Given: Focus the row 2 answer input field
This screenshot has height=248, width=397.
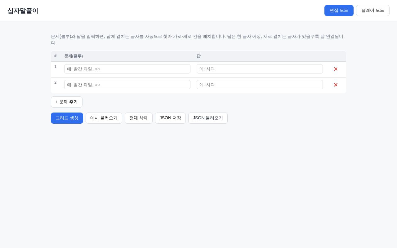Looking at the screenshot, I should click(x=260, y=85).
